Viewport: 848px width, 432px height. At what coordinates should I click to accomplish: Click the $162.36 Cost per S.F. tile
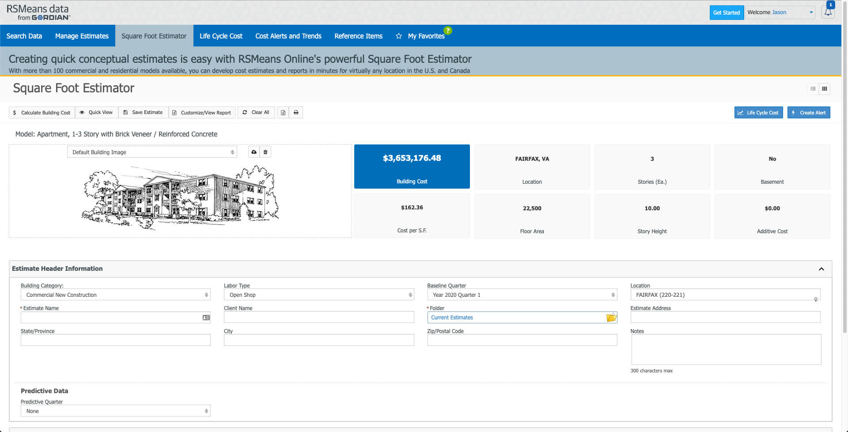point(412,216)
